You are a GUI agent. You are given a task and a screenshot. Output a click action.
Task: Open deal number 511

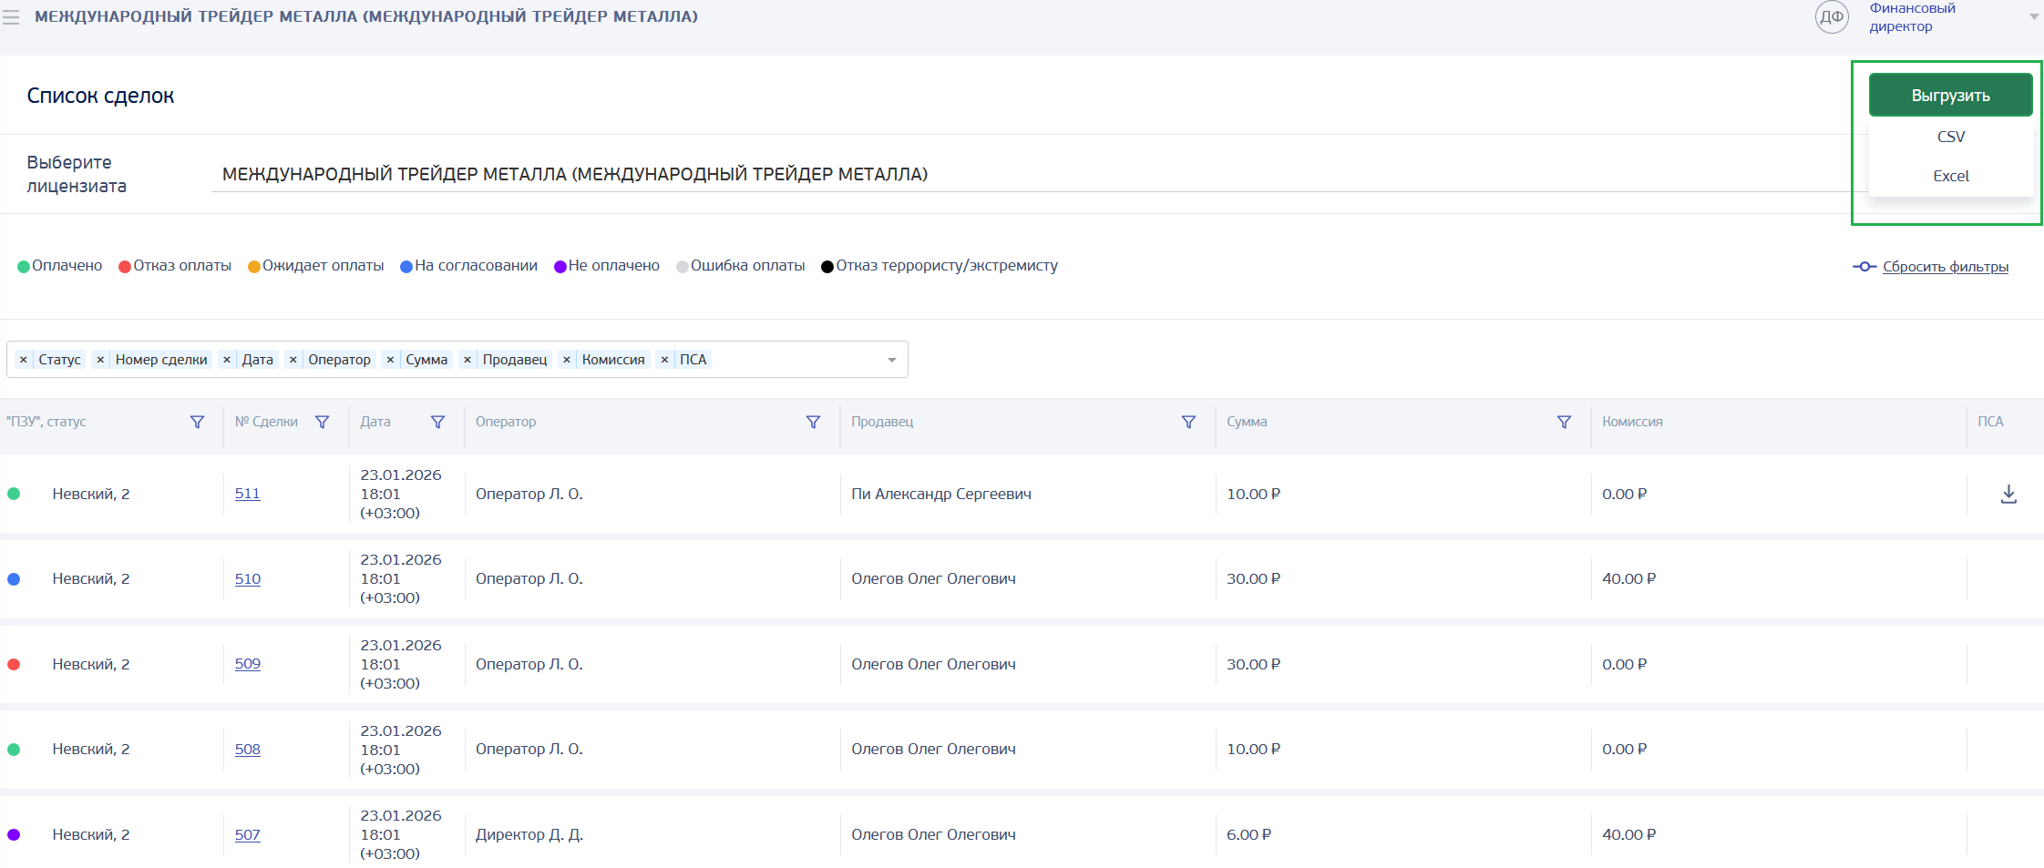pos(248,494)
